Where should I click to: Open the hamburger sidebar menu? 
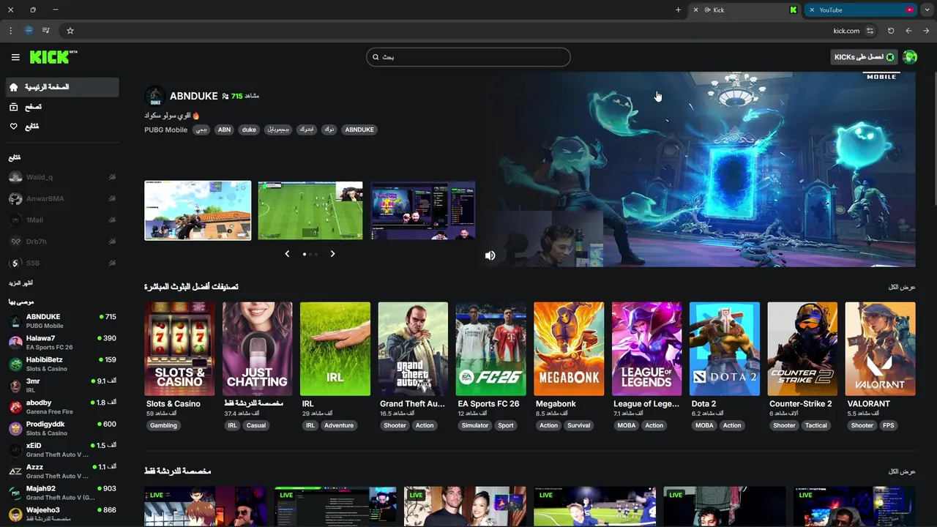[15, 57]
